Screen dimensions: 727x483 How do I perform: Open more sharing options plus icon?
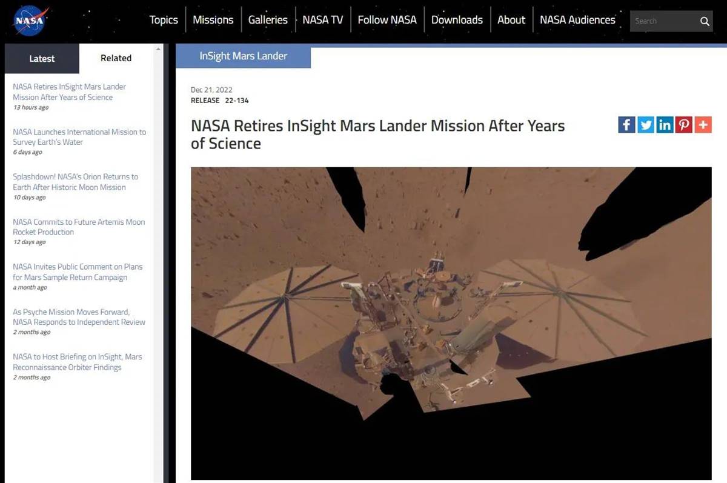click(703, 125)
